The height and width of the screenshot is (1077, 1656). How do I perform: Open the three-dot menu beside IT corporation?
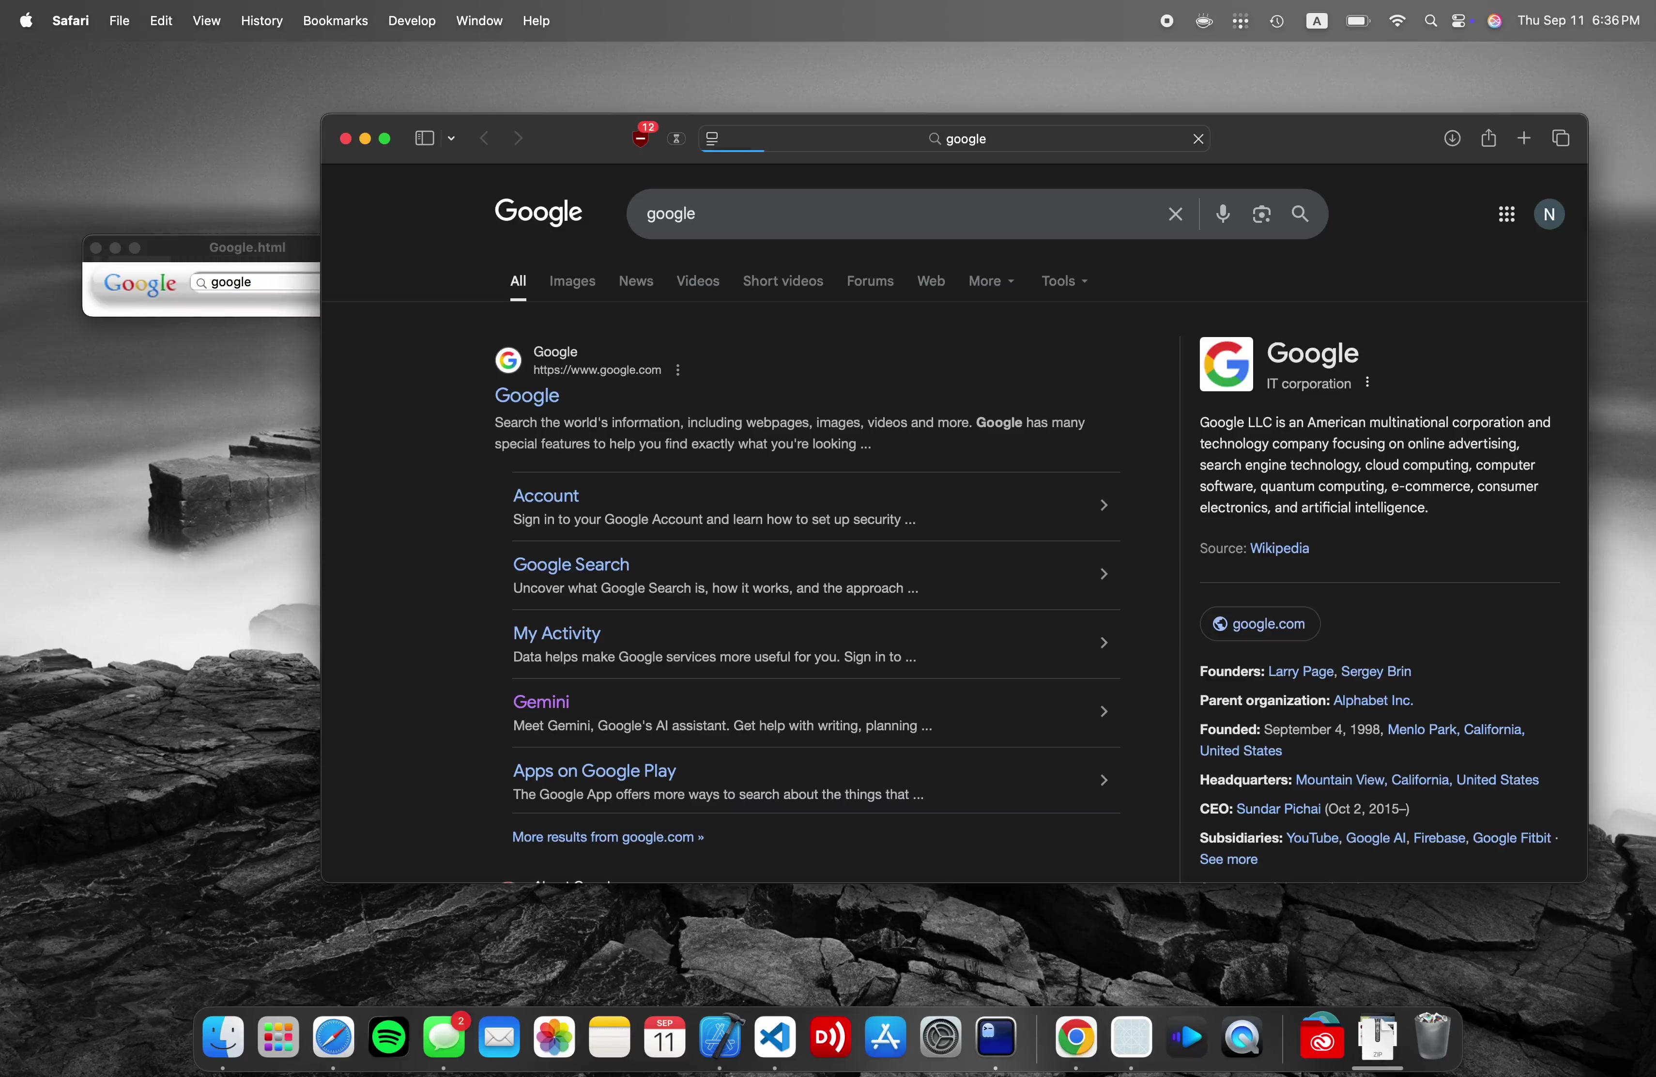point(1367,383)
